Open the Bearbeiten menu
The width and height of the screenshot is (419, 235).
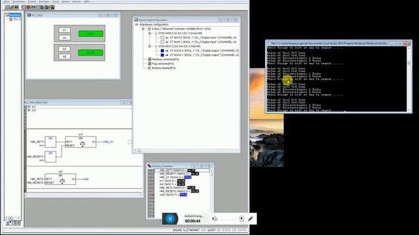click(x=19, y=1)
